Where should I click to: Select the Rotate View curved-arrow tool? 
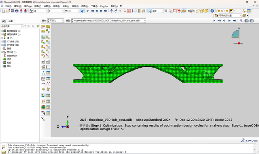116,11
